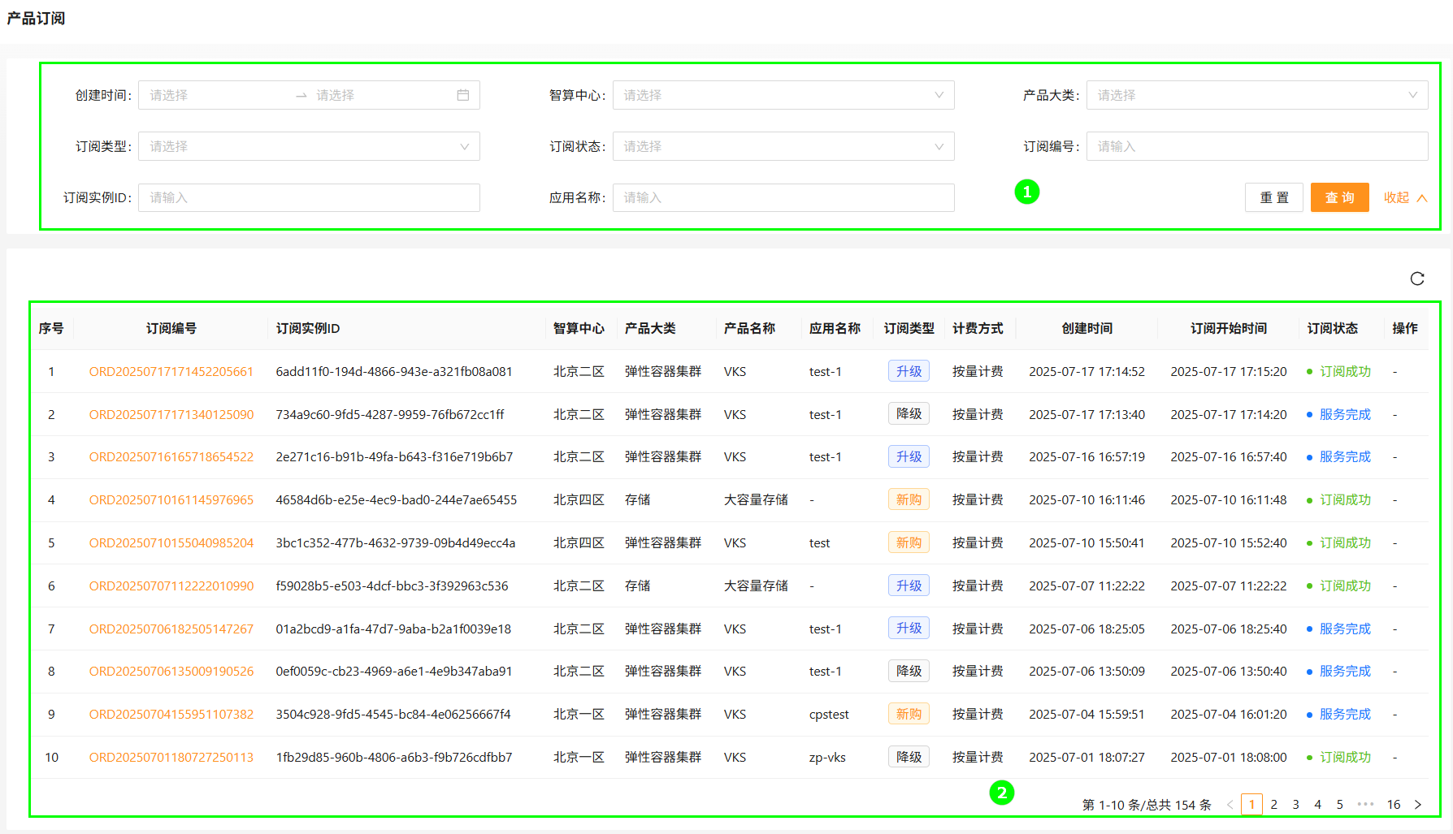The width and height of the screenshot is (1453, 834).
Task: Click creation time 2025-07-17 17:14:52
Action: [1086, 371]
